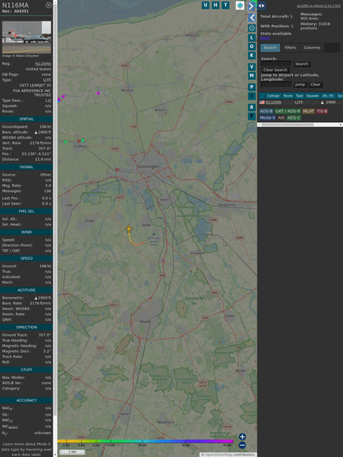
Task: Click the M map button
Action: (x=251, y=76)
